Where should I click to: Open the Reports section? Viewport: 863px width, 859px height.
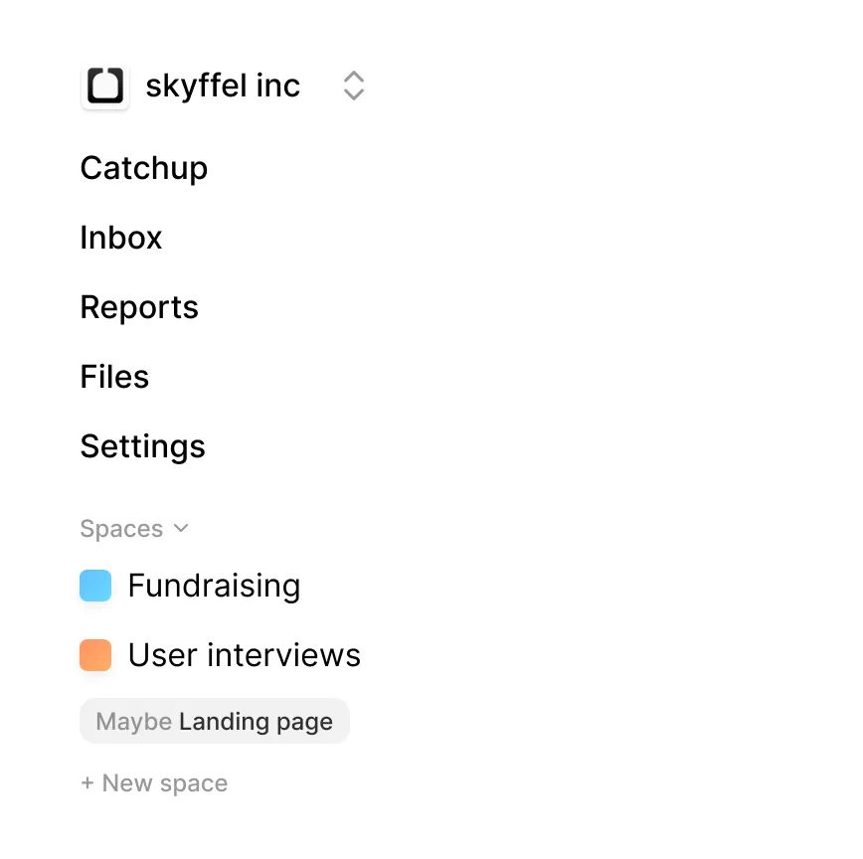coord(139,307)
